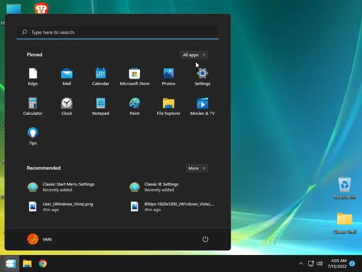The image size is (362, 272).
Task: Click the Windows Start button on taskbar
Action: coord(11,263)
